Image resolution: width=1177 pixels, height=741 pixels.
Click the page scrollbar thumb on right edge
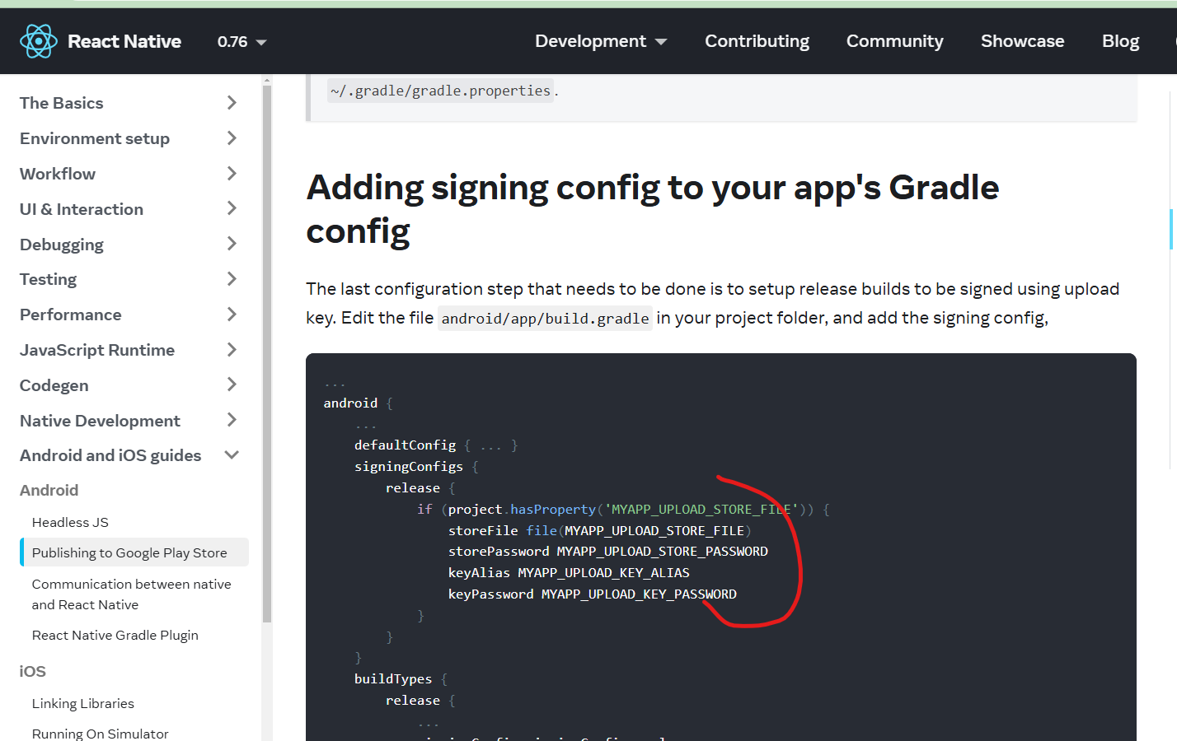[1171, 229]
